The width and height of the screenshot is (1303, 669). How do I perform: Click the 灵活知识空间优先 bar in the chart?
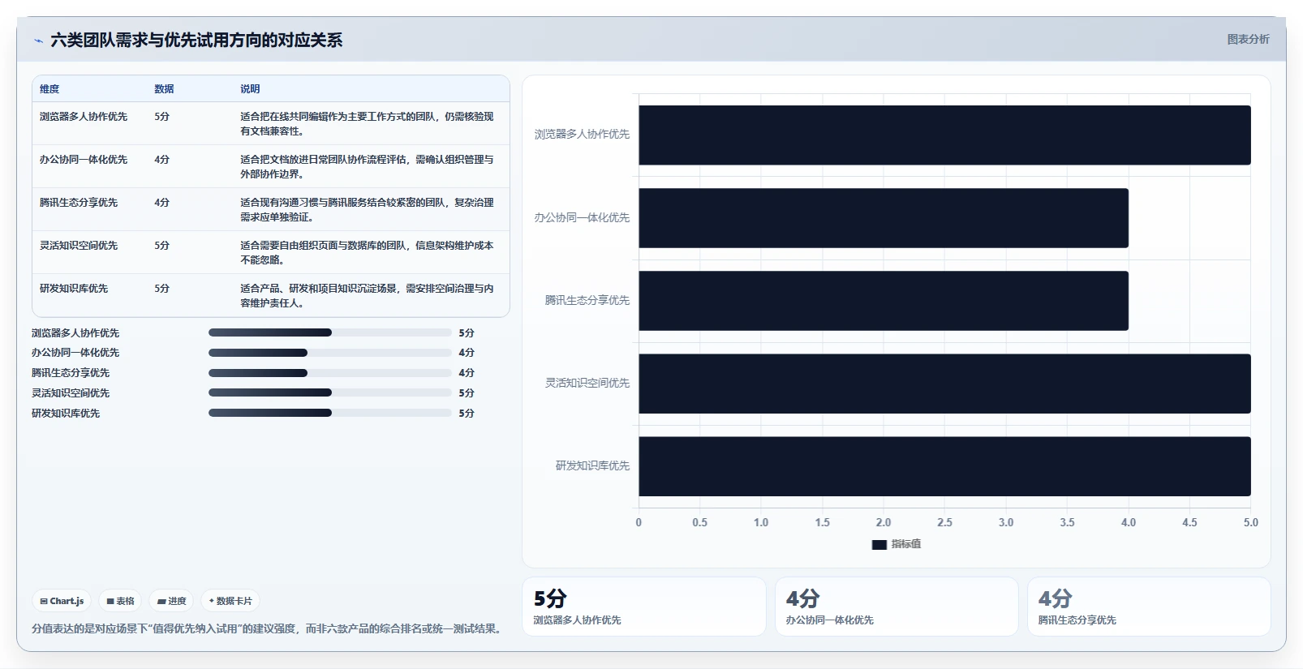tap(944, 384)
